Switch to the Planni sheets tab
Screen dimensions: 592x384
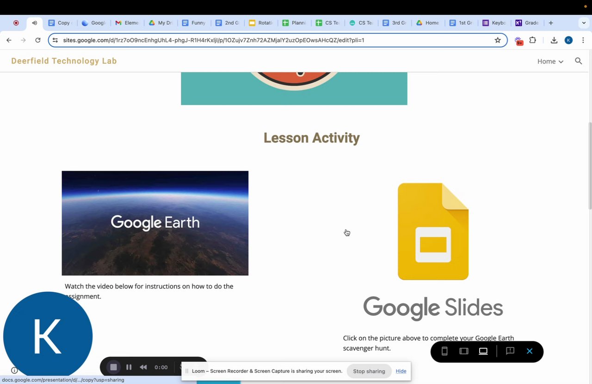coord(294,23)
